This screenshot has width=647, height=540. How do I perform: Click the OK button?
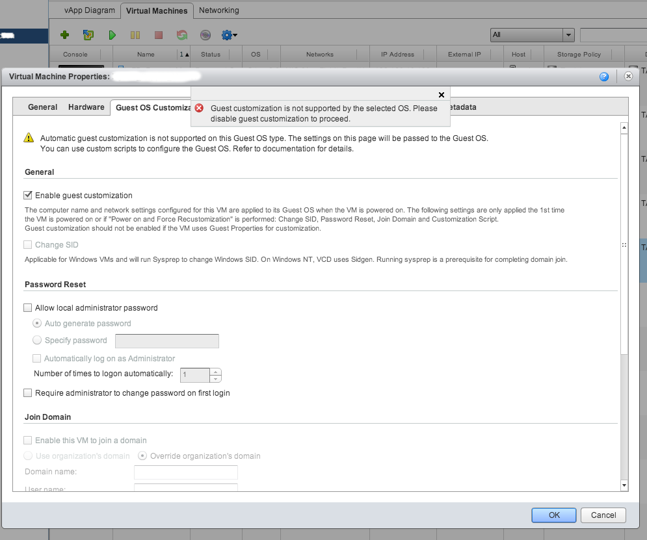(553, 515)
